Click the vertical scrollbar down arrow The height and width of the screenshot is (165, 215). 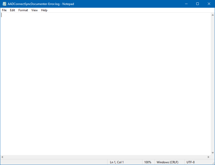(x=213, y=153)
